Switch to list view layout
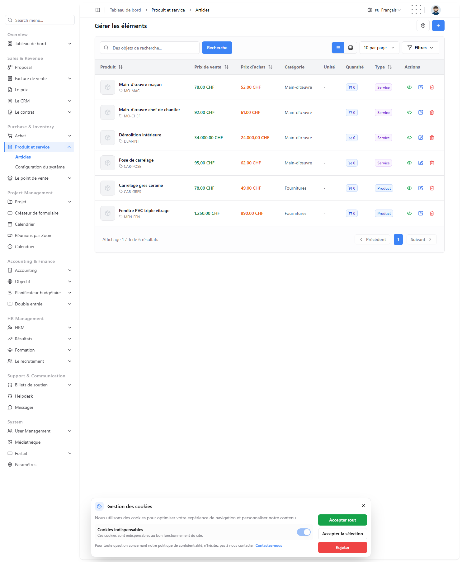This screenshot has width=462, height=562. point(338,48)
